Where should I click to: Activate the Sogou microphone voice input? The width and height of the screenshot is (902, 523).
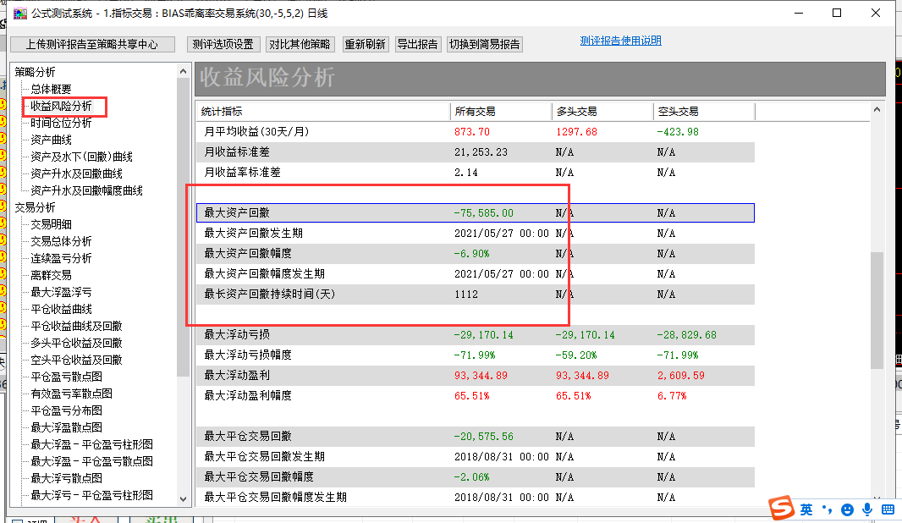pyautogui.click(x=867, y=509)
